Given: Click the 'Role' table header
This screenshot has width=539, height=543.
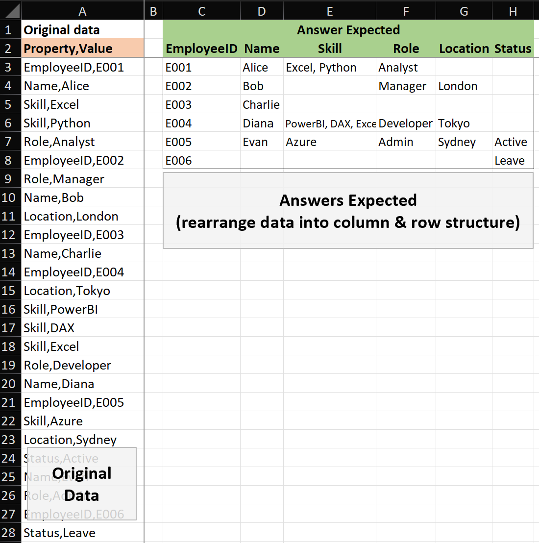Looking at the screenshot, I should click(406, 48).
